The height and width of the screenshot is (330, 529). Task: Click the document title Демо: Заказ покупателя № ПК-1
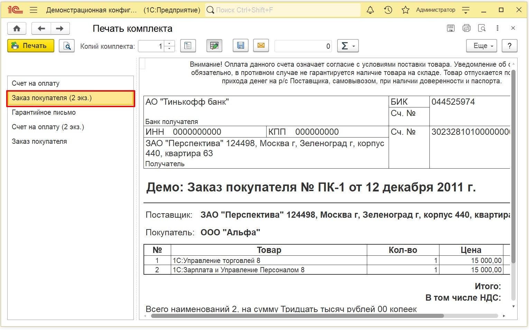point(311,187)
